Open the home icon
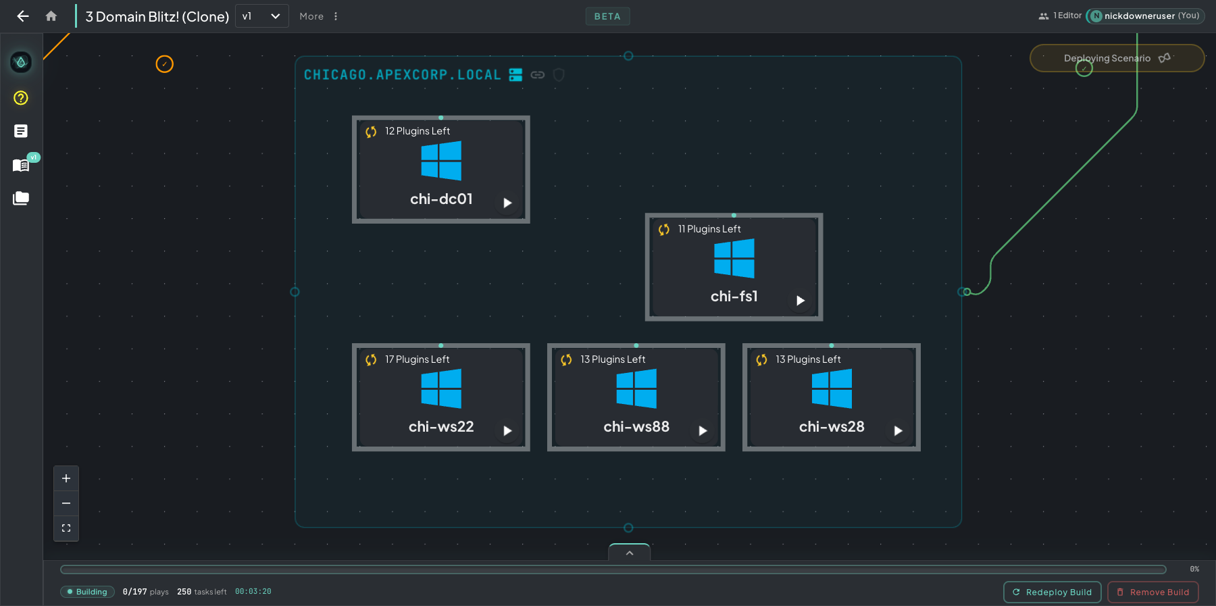 tap(51, 16)
